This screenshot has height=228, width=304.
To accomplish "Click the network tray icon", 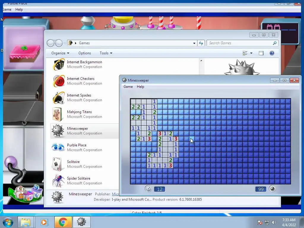I will [x=267, y=222].
